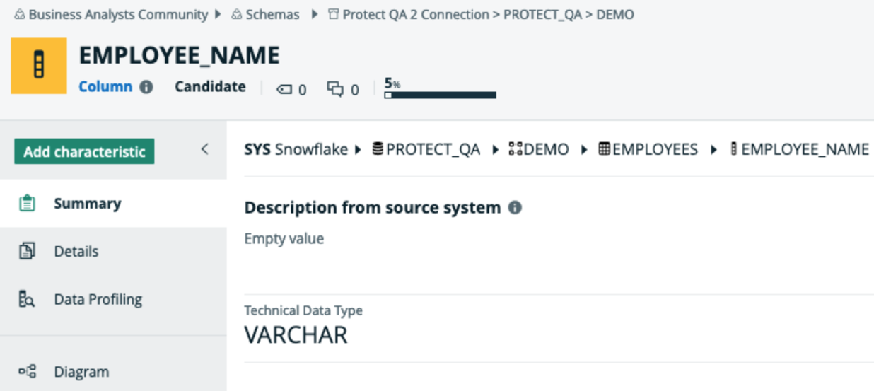Click the 5% completion progress bar
Image resolution: width=874 pixels, height=391 pixels.
[x=440, y=94]
